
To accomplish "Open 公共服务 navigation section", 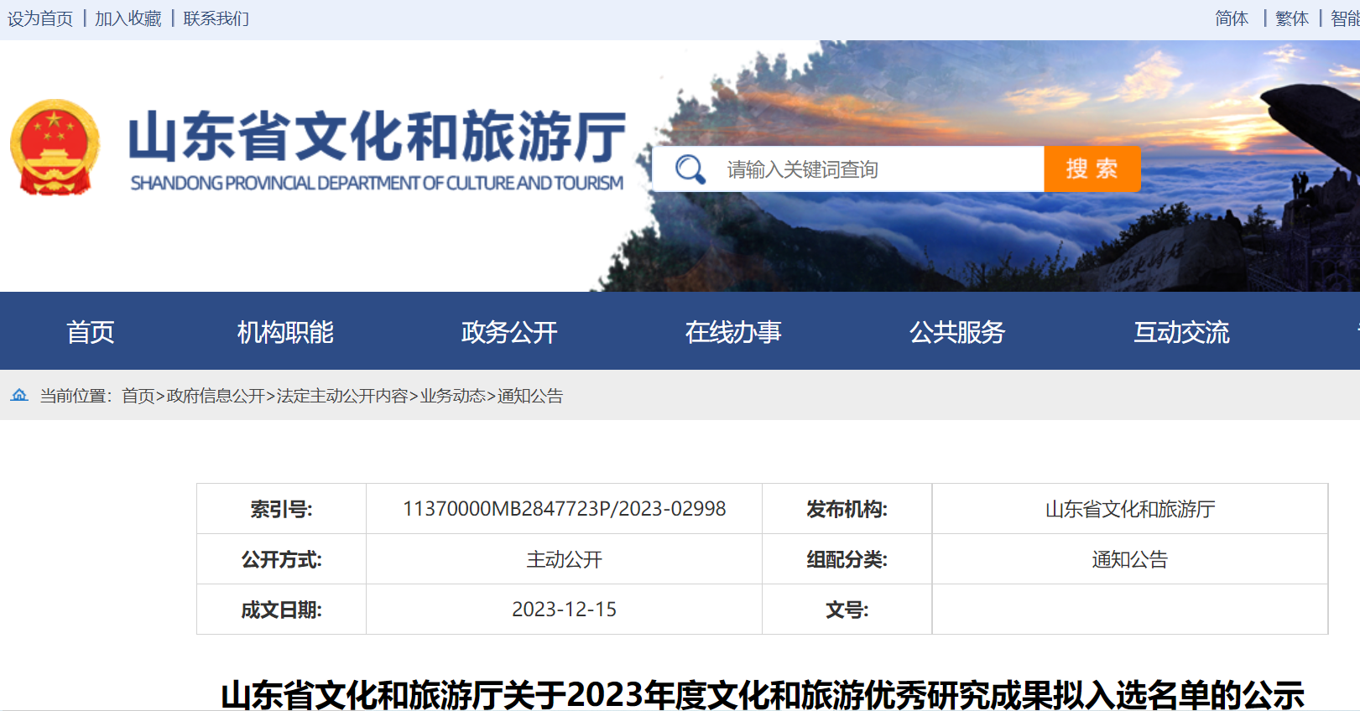I will coord(957,332).
